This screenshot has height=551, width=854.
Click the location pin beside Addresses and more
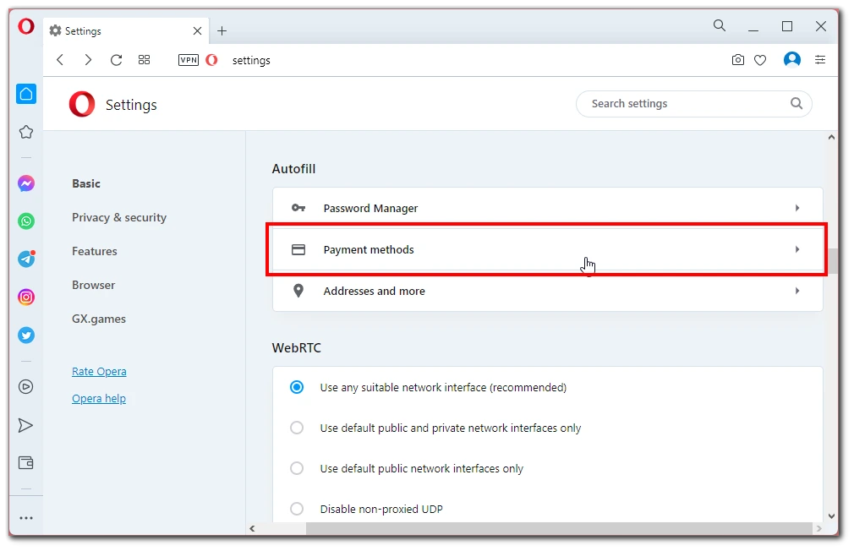click(298, 291)
